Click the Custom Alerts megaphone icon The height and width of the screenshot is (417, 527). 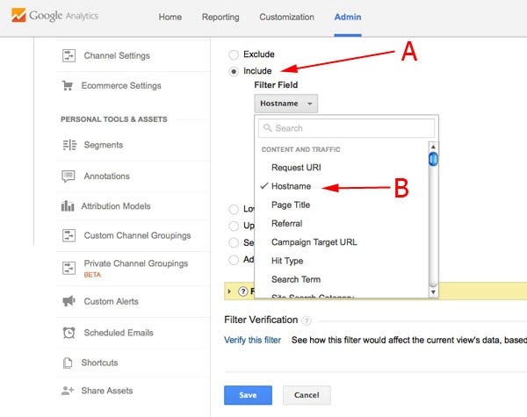(69, 301)
